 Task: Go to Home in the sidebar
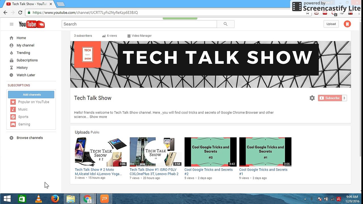(x=21, y=38)
